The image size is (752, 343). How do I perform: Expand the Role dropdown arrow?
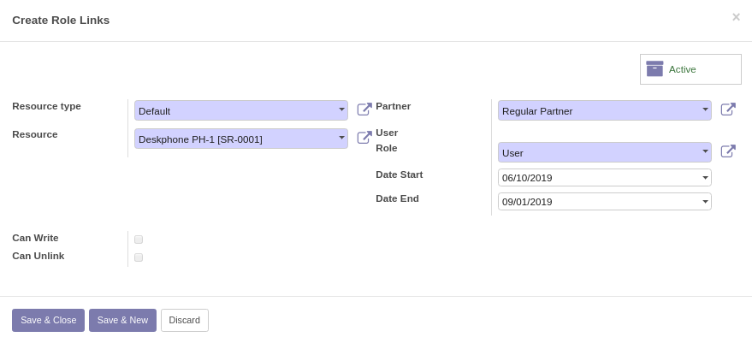pos(705,152)
